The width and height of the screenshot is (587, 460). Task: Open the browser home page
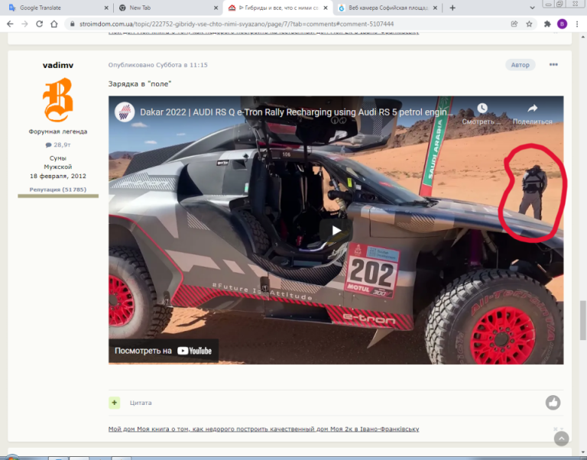point(54,24)
